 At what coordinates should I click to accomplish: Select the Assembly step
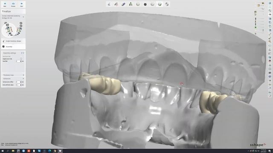13,47
